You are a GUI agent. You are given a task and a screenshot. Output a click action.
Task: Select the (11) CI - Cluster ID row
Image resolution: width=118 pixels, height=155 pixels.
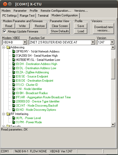(x=27, y=85)
